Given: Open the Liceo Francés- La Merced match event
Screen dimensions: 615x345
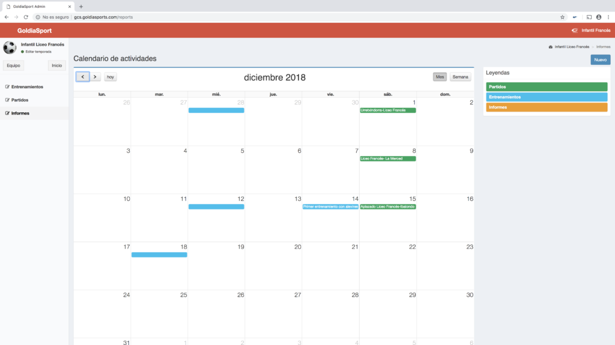Looking at the screenshot, I should click(x=387, y=158).
